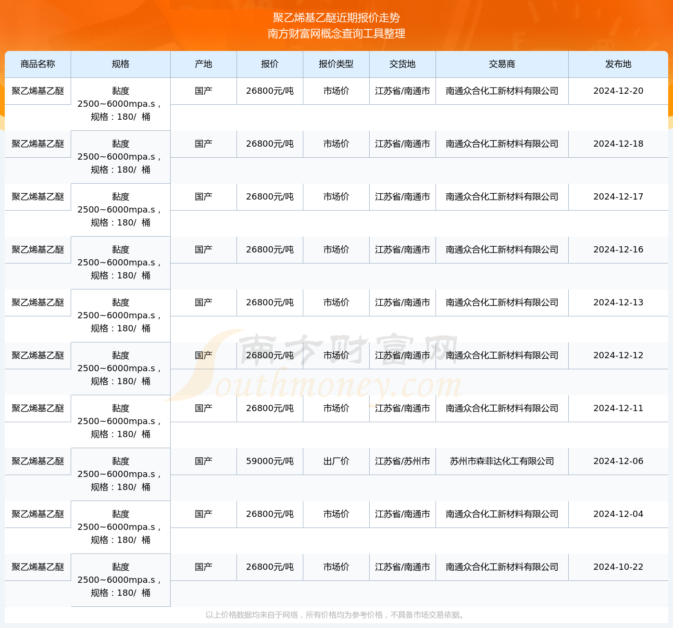673x628 pixels.
Task: Click the 发布地 column header
Action: pyautogui.click(x=618, y=64)
